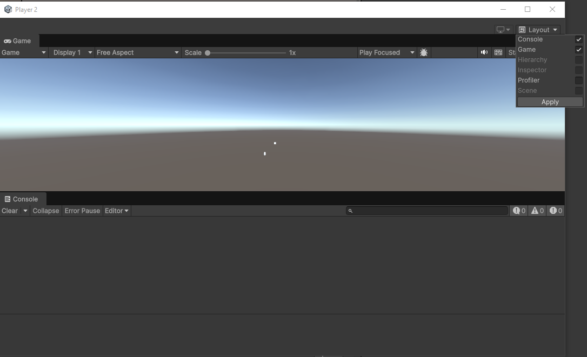Open the Free Aspect dropdown

136,52
